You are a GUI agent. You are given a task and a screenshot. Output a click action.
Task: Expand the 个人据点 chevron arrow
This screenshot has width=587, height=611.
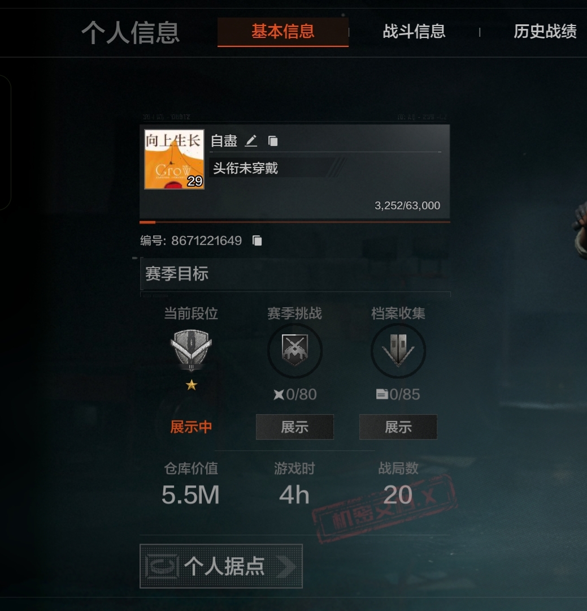click(286, 566)
